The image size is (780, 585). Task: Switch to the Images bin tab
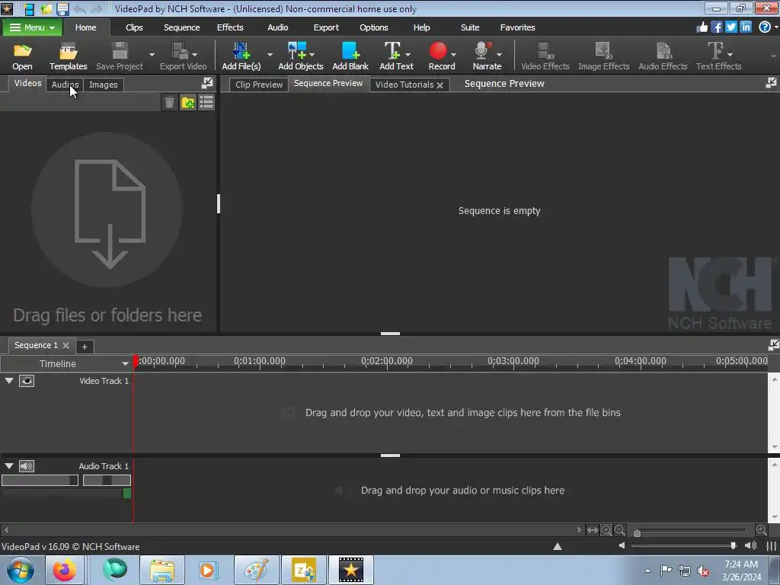[x=104, y=85]
